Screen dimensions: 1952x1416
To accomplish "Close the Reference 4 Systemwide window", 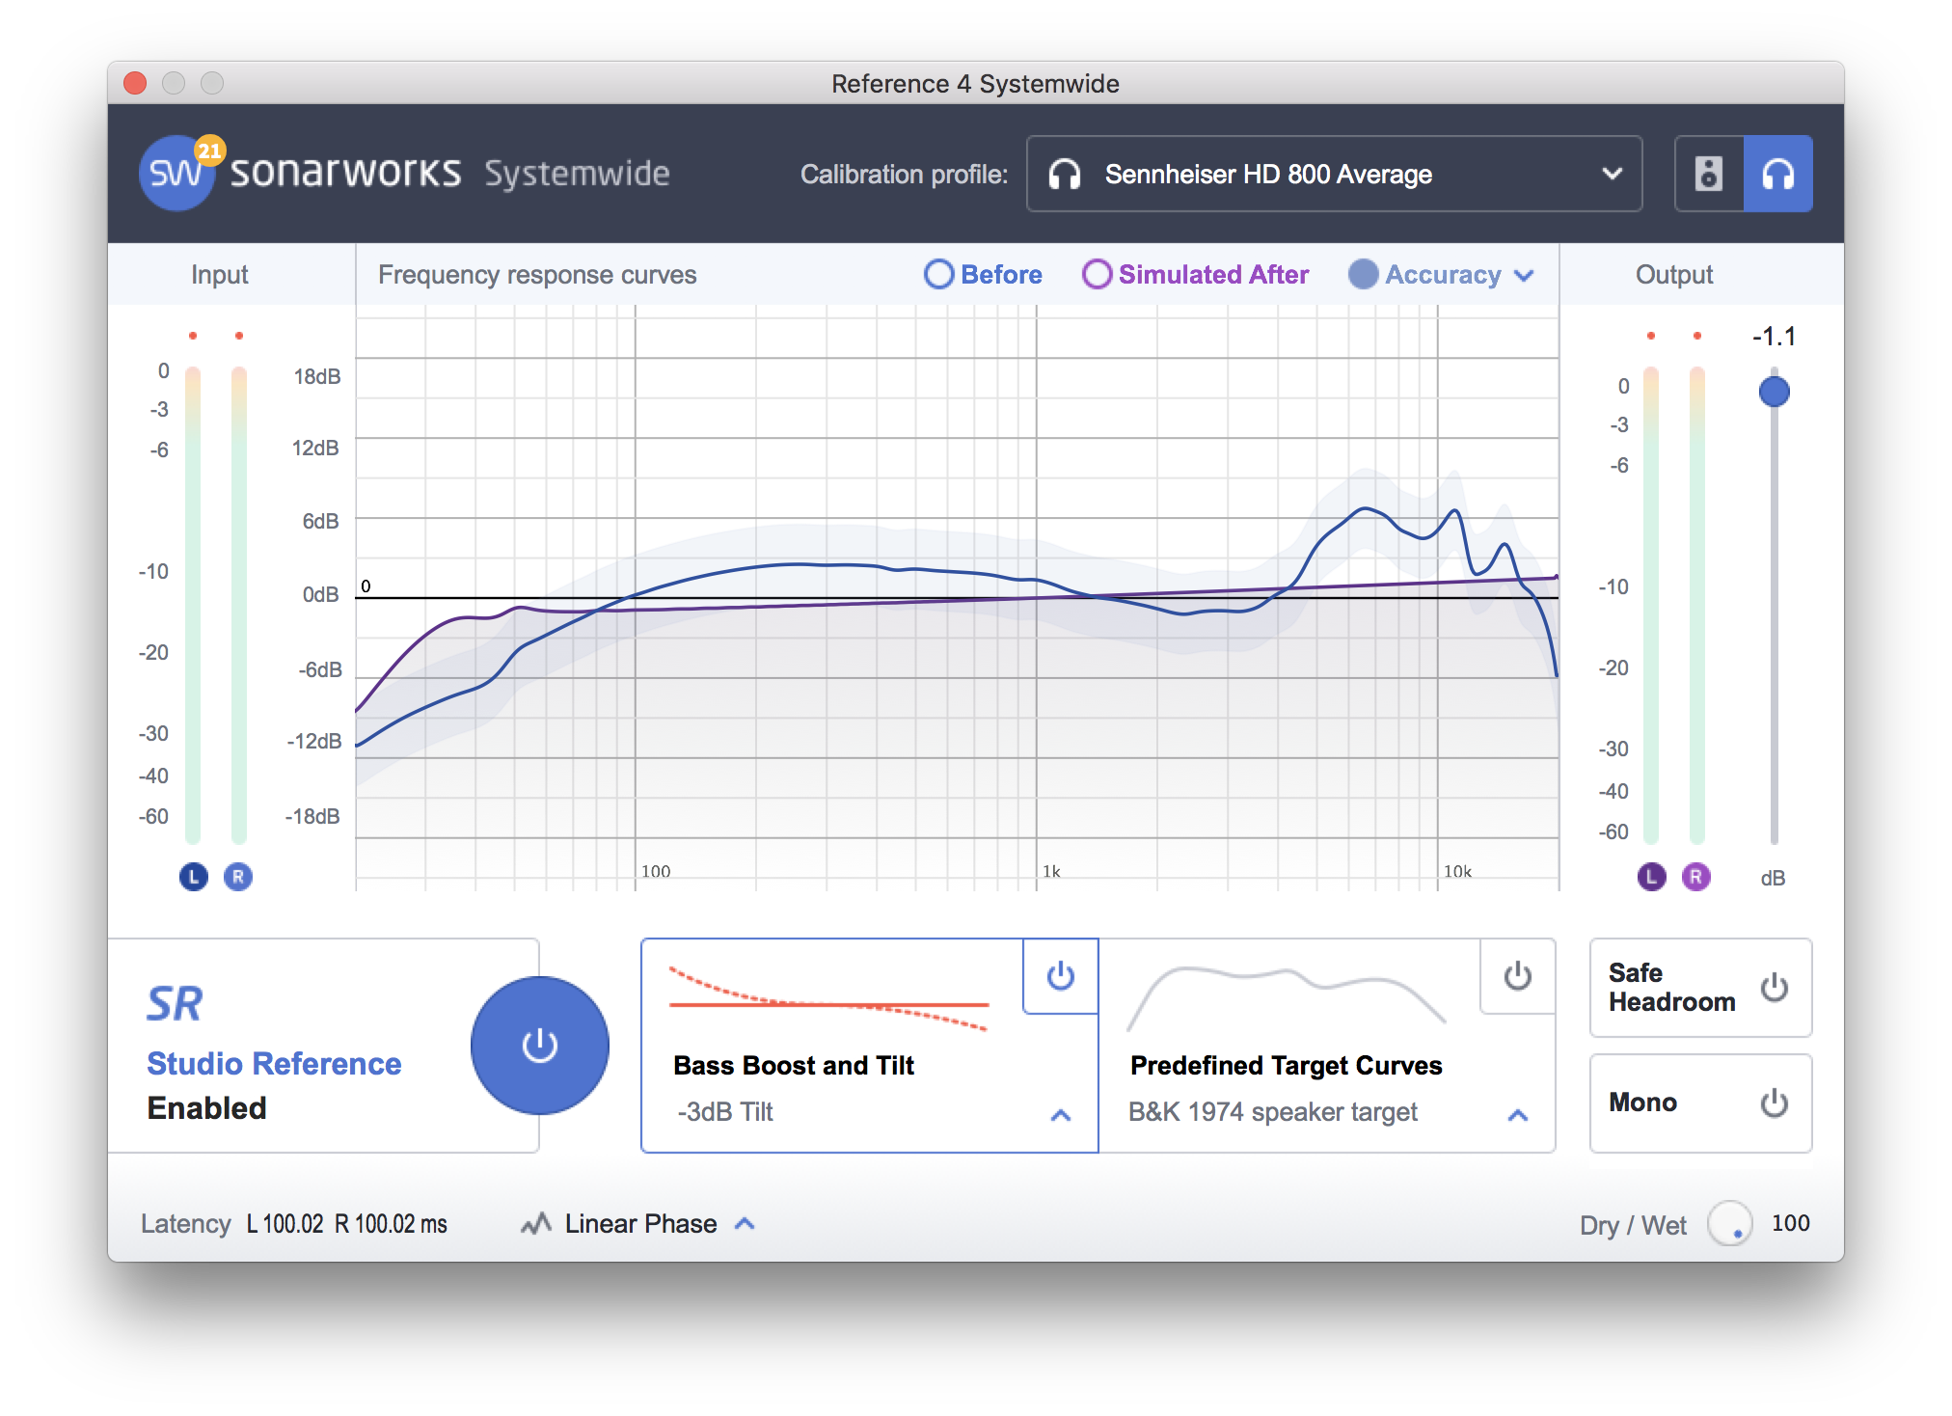I will [x=135, y=83].
